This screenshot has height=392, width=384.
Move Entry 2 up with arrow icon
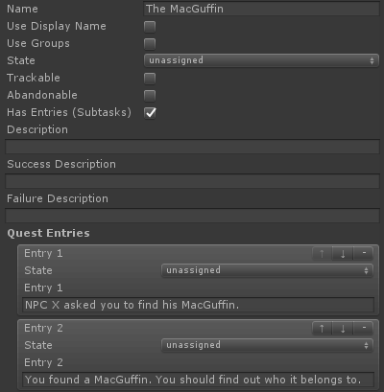click(323, 329)
